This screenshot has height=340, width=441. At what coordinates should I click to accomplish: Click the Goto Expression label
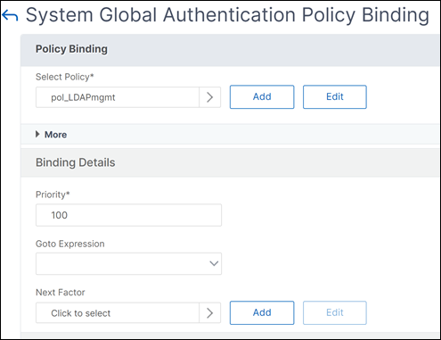[x=70, y=244]
